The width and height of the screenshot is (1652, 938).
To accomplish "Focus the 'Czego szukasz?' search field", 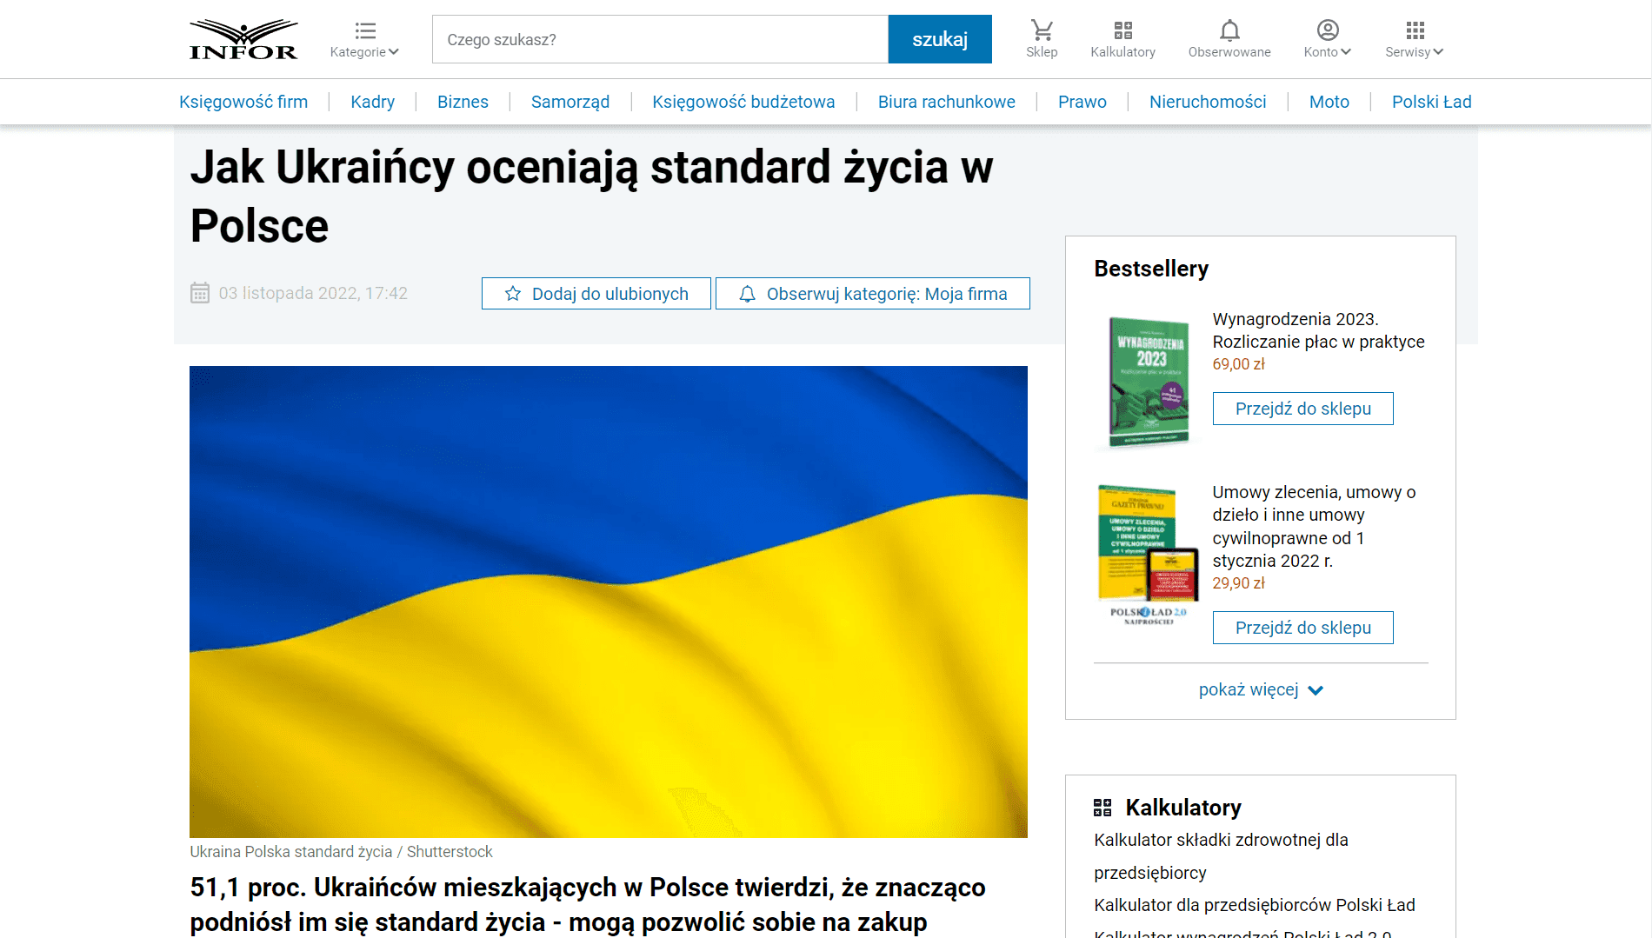I will [x=660, y=39].
